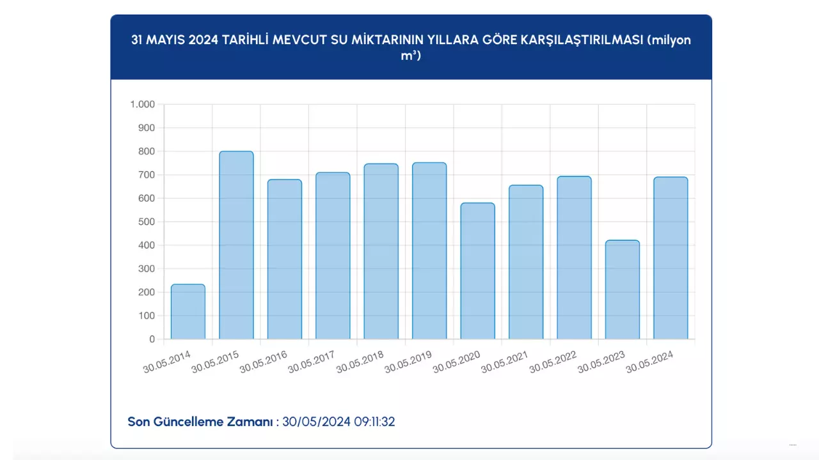Screen dimensions: 819x460
Task: Click the y-axis label 900
Action: (x=147, y=128)
